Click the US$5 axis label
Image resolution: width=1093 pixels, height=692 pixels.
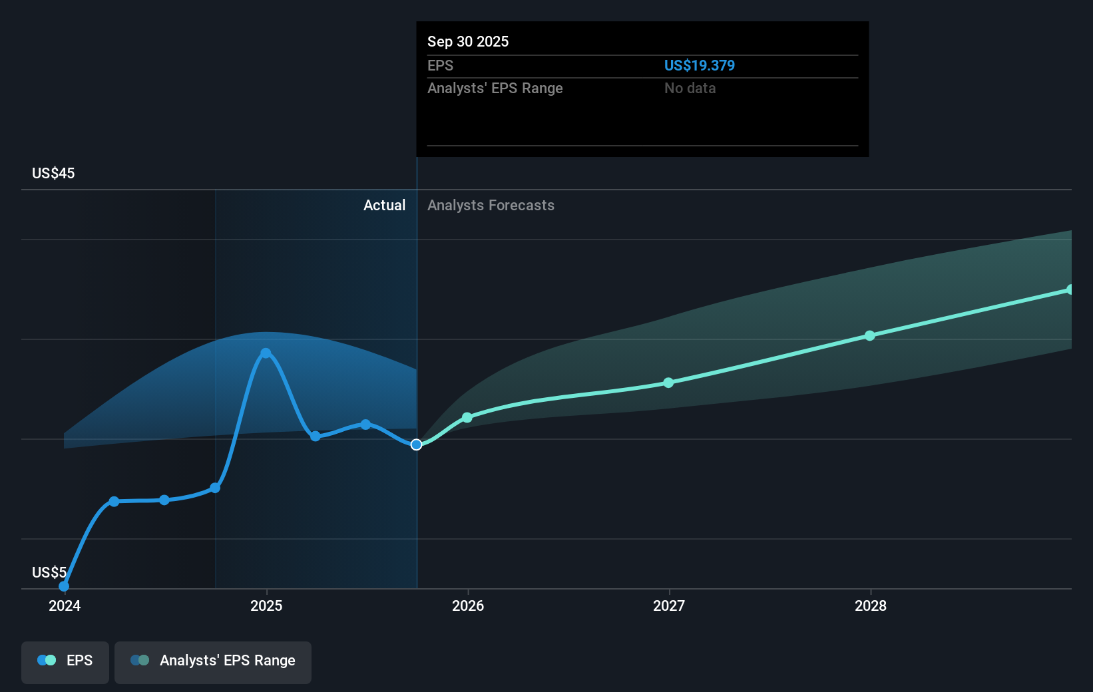click(x=49, y=572)
